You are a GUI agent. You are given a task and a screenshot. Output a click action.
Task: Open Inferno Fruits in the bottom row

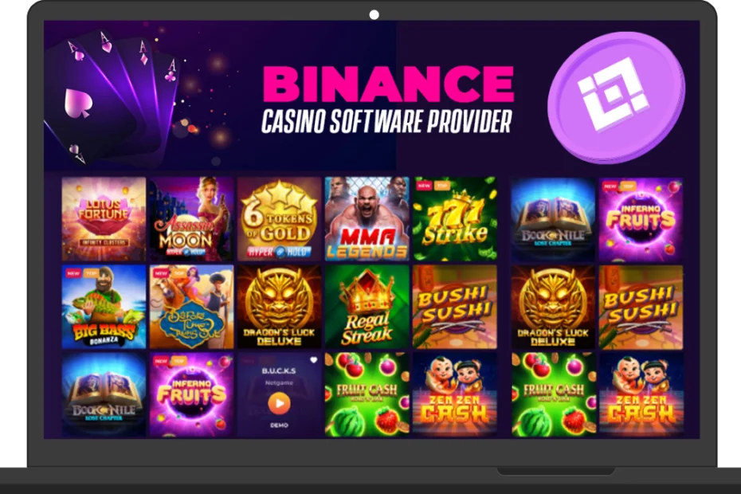click(x=191, y=394)
